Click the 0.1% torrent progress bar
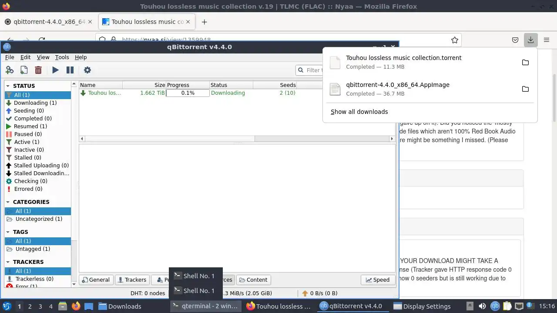This screenshot has height=313, width=557. [x=188, y=93]
